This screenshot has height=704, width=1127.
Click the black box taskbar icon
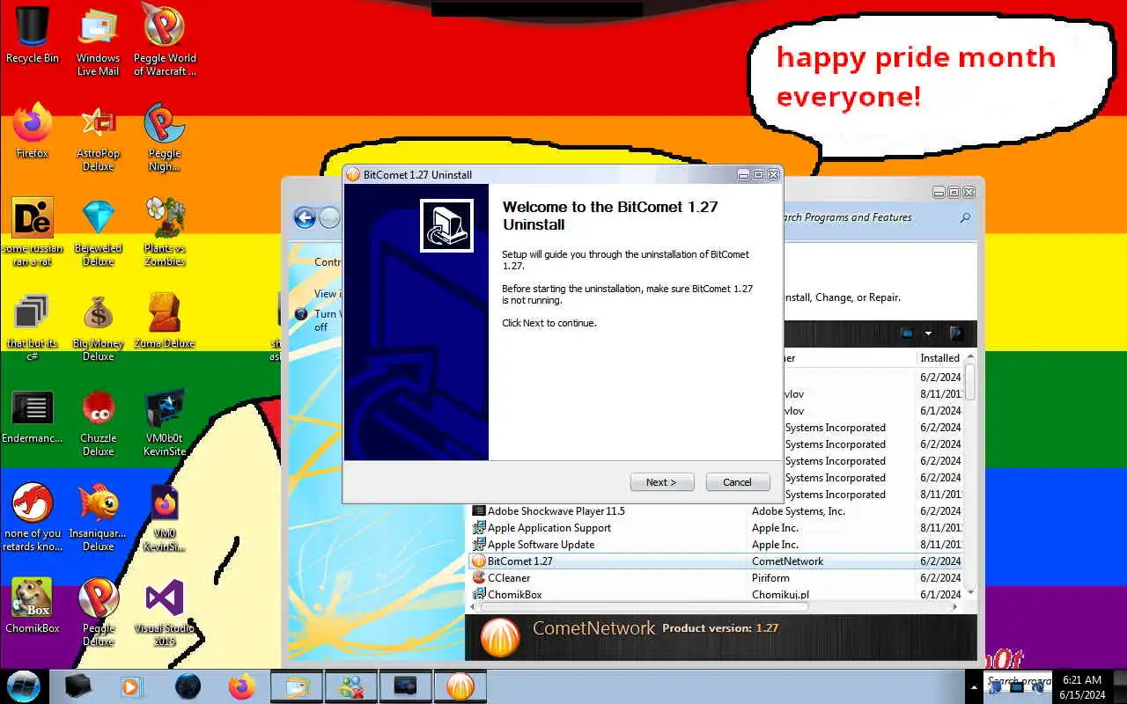coord(77,686)
